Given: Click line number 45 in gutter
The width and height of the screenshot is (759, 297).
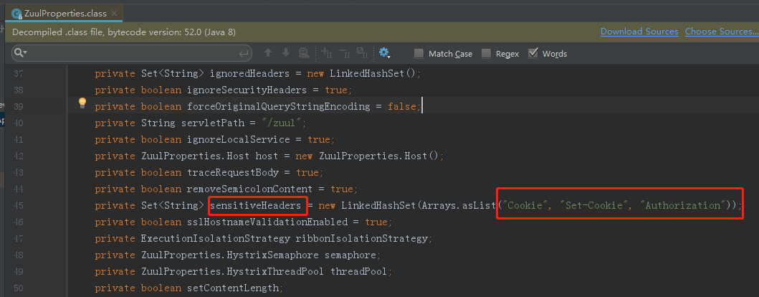Looking at the screenshot, I should (17, 205).
